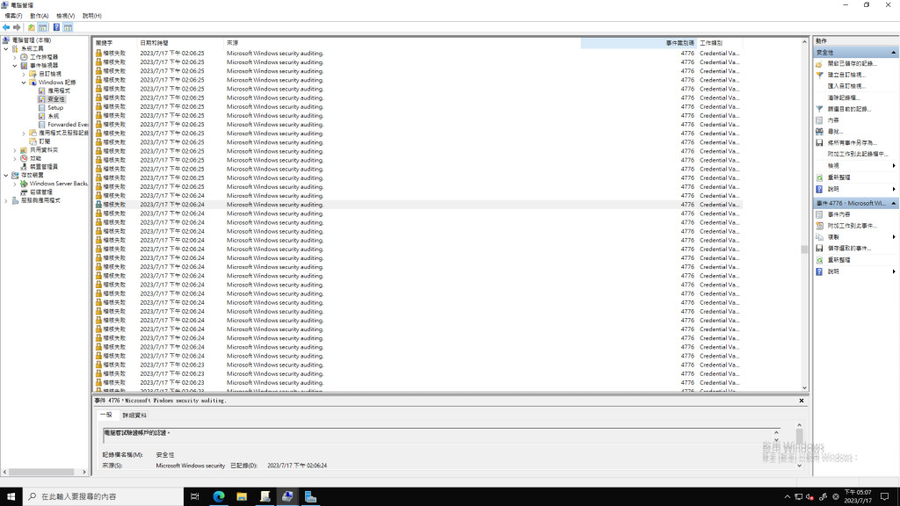Select 自訂檢視 in the tree
Viewport: 900px width, 506px height.
pos(50,74)
